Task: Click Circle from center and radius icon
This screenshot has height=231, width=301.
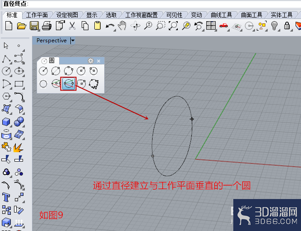Action: tap(43, 71)
